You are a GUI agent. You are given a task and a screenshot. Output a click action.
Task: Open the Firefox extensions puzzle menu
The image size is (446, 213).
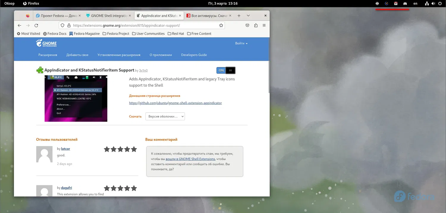click(x=256, y=26)
